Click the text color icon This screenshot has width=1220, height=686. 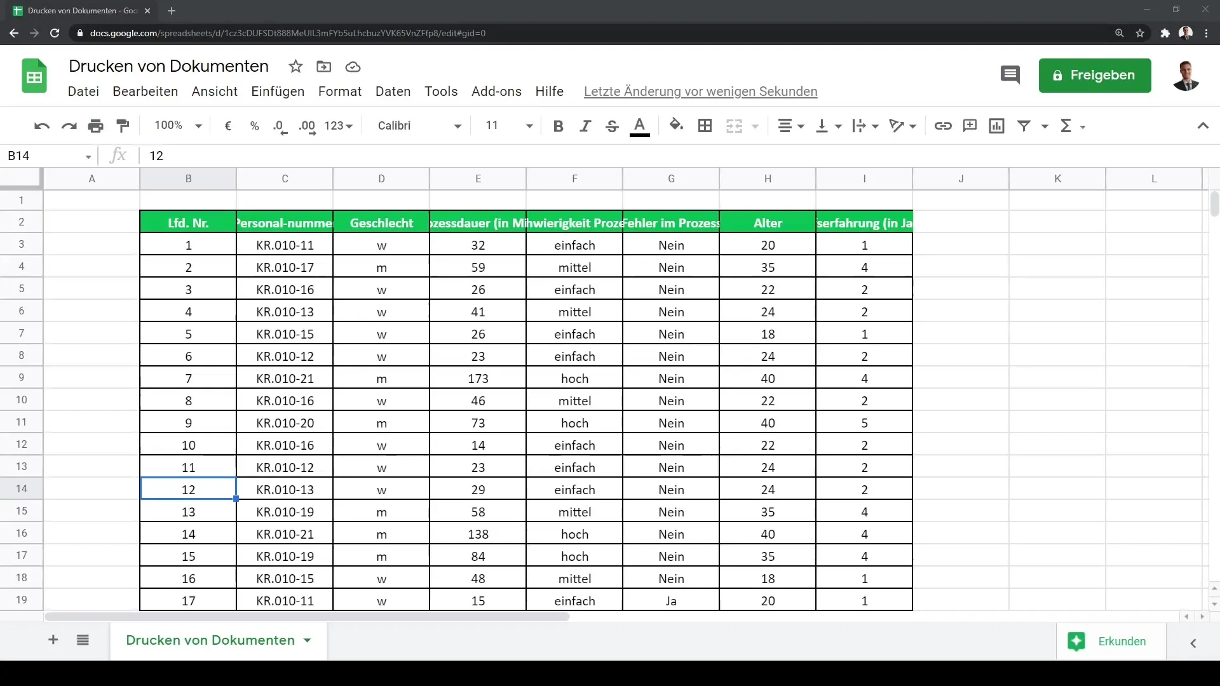(x=640, y=126)
